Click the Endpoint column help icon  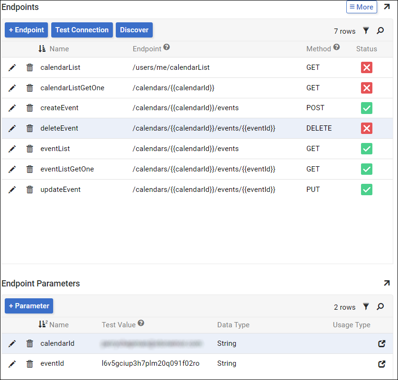tap(167, 47)
